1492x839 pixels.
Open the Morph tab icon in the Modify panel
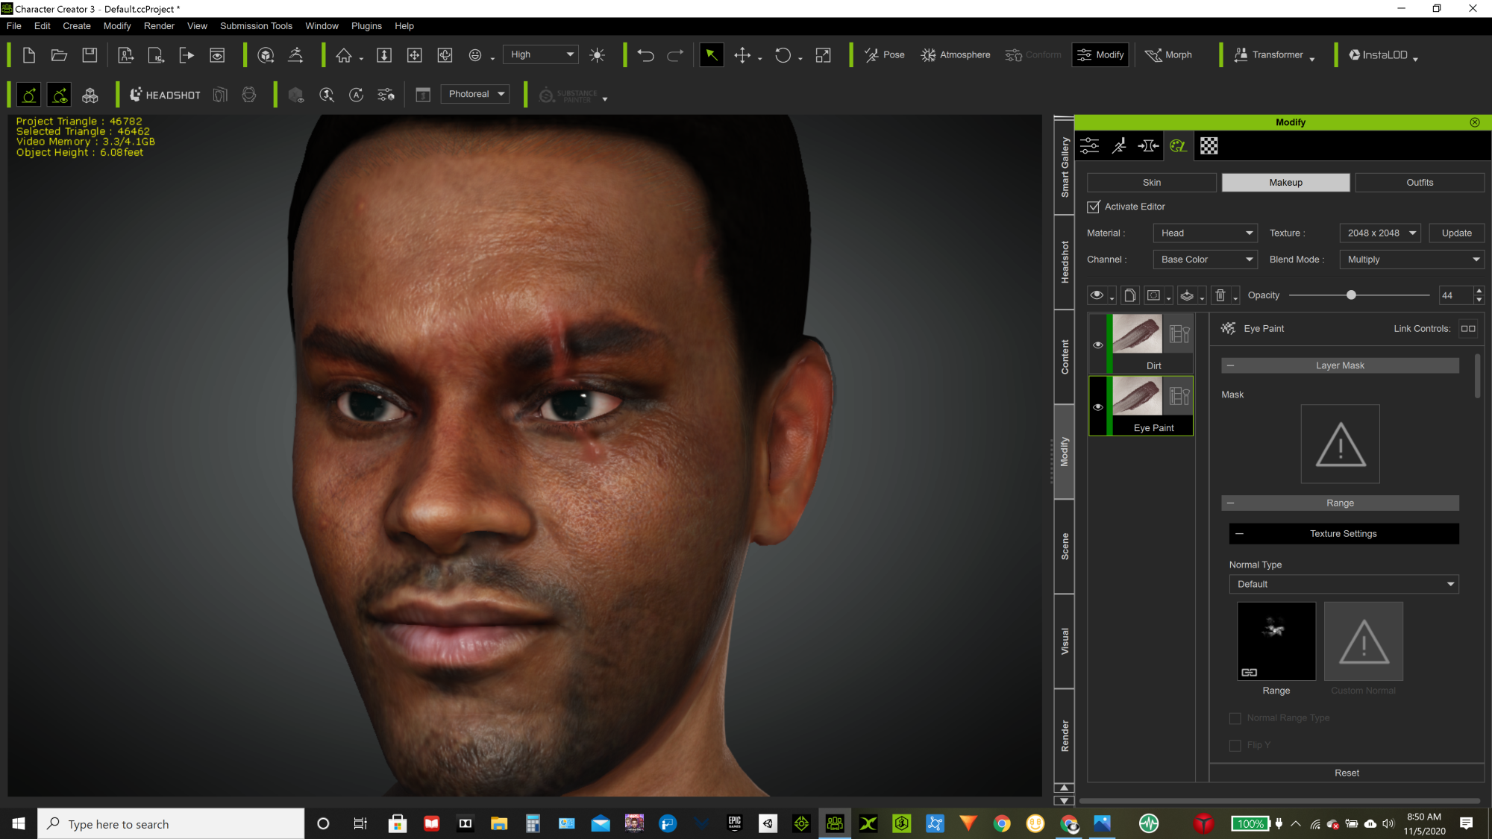(1149, 146)
